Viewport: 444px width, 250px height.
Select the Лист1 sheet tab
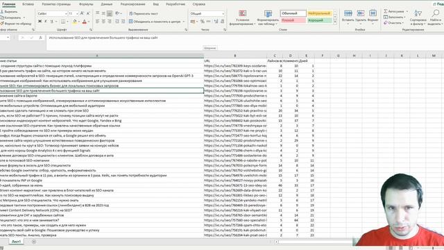[16, 242]
